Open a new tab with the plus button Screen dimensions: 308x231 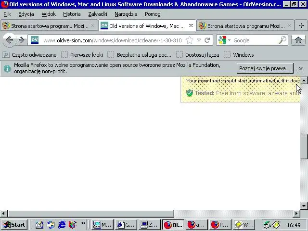(x=301, y=26)
